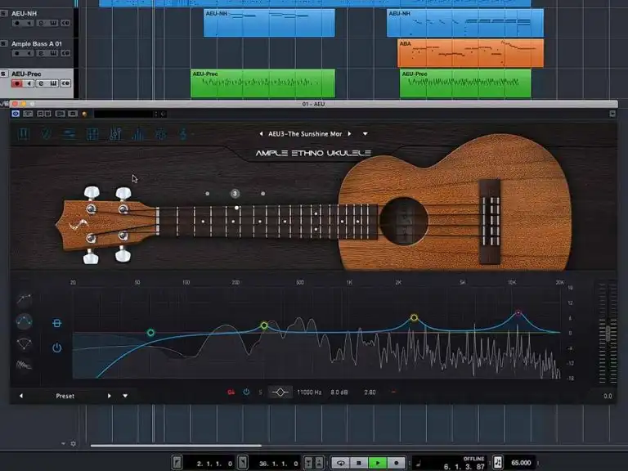Open the EQ Preset dropdown menu
This screenshot has height=471, width=628.
click(125, 396)
